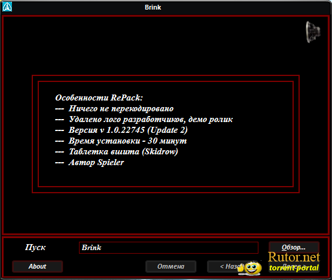
Task: Click the 'Пуск' label
Action: pos(35,247)
